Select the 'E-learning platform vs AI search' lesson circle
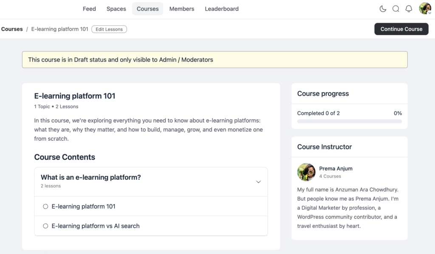The image size is (435, 254). point(45,226)
